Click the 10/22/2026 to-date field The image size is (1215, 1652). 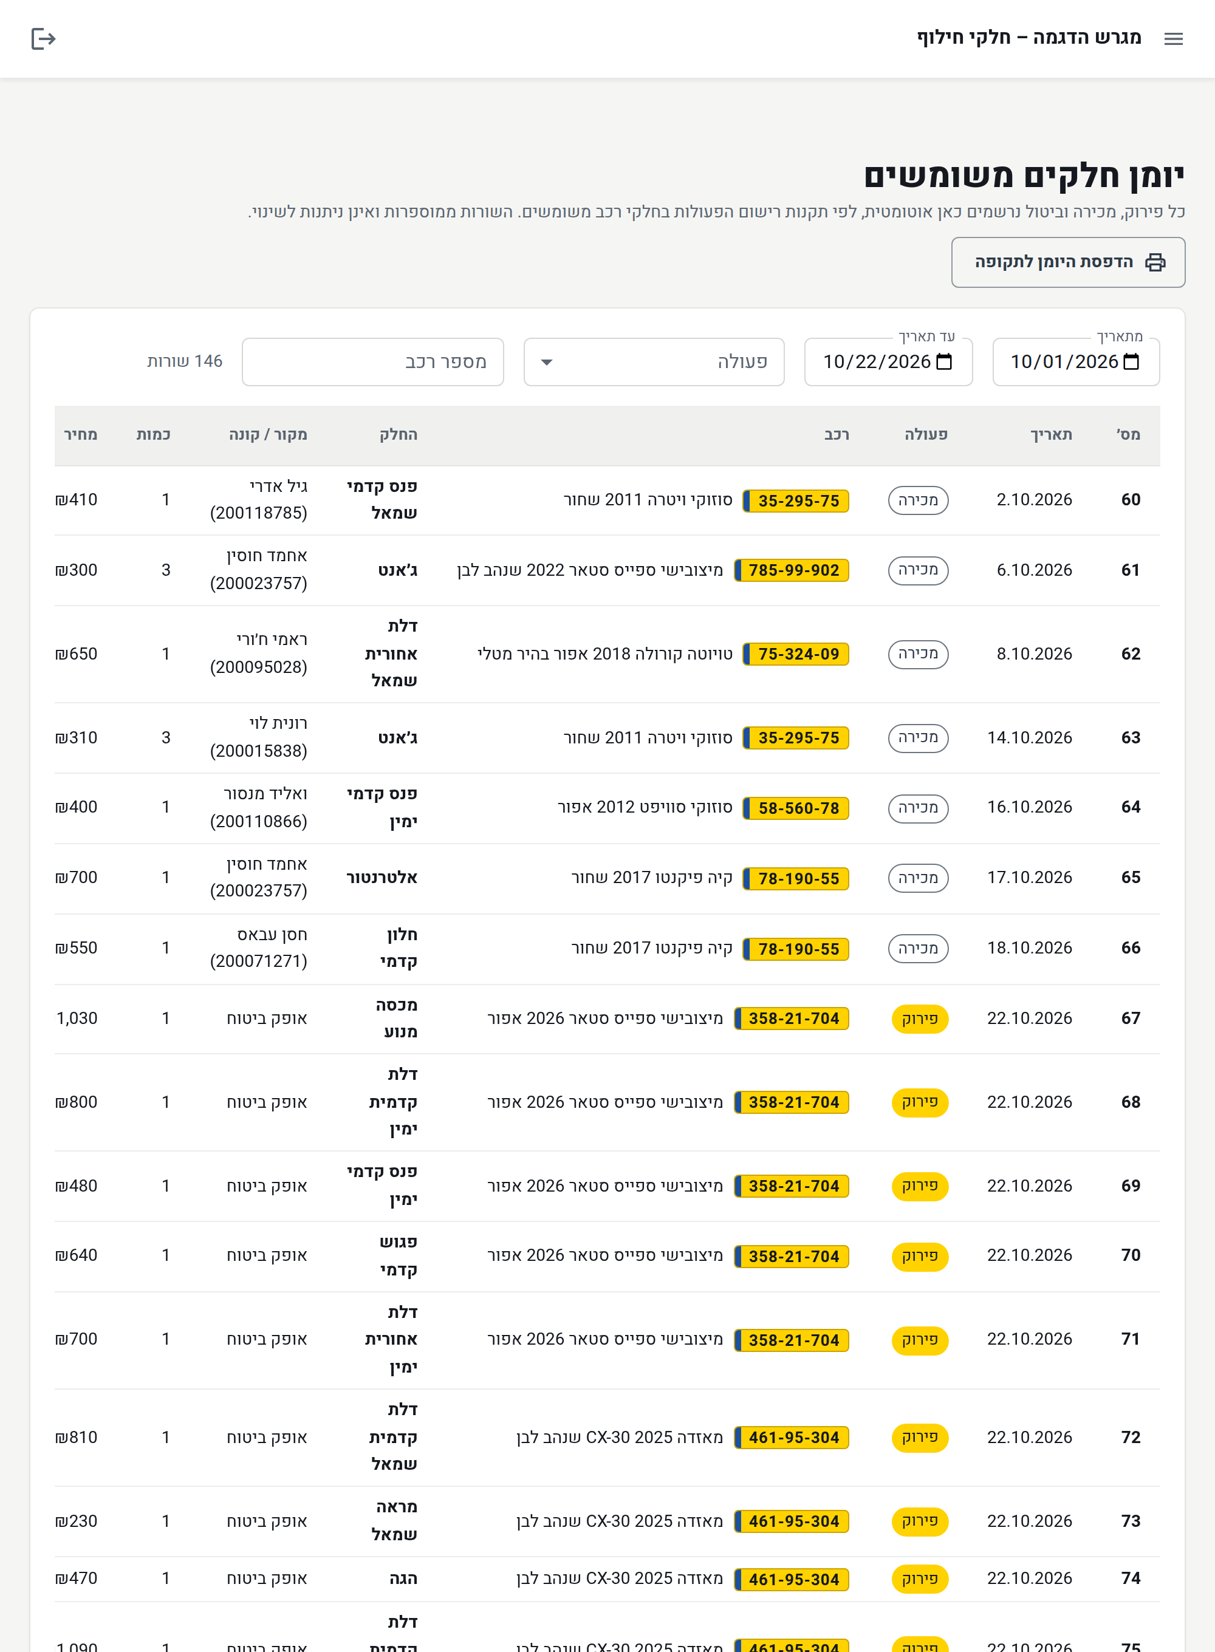(x=888, y=362)
